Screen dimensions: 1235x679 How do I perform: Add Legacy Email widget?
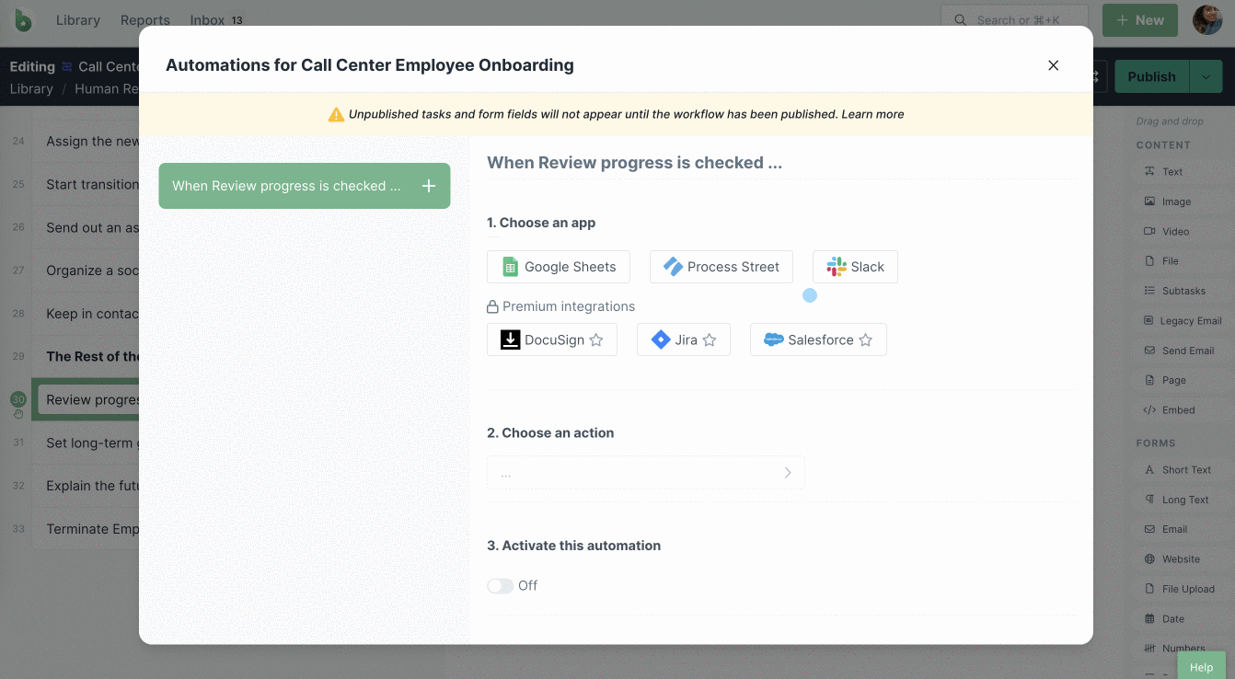pos(1183,321)
